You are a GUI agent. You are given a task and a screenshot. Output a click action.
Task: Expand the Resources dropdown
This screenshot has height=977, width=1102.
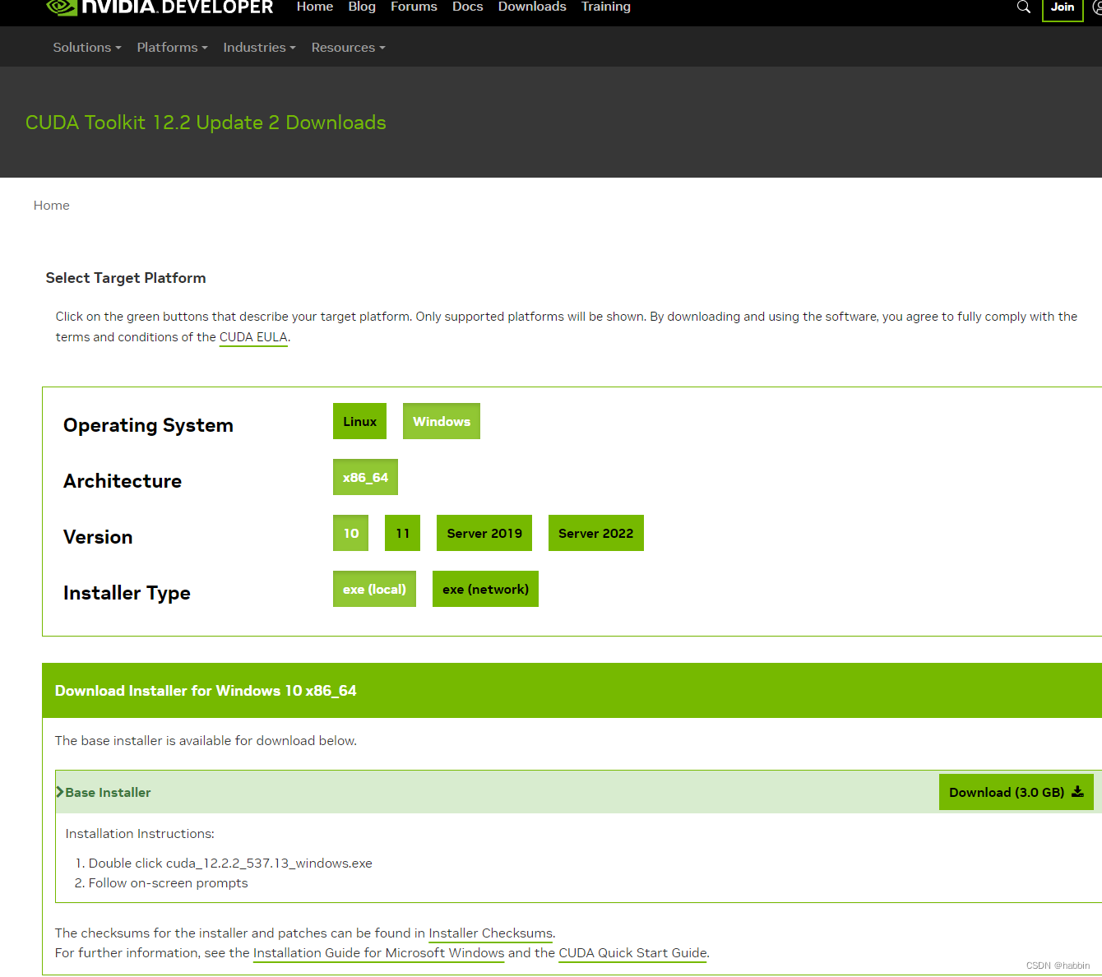point(348,48)
